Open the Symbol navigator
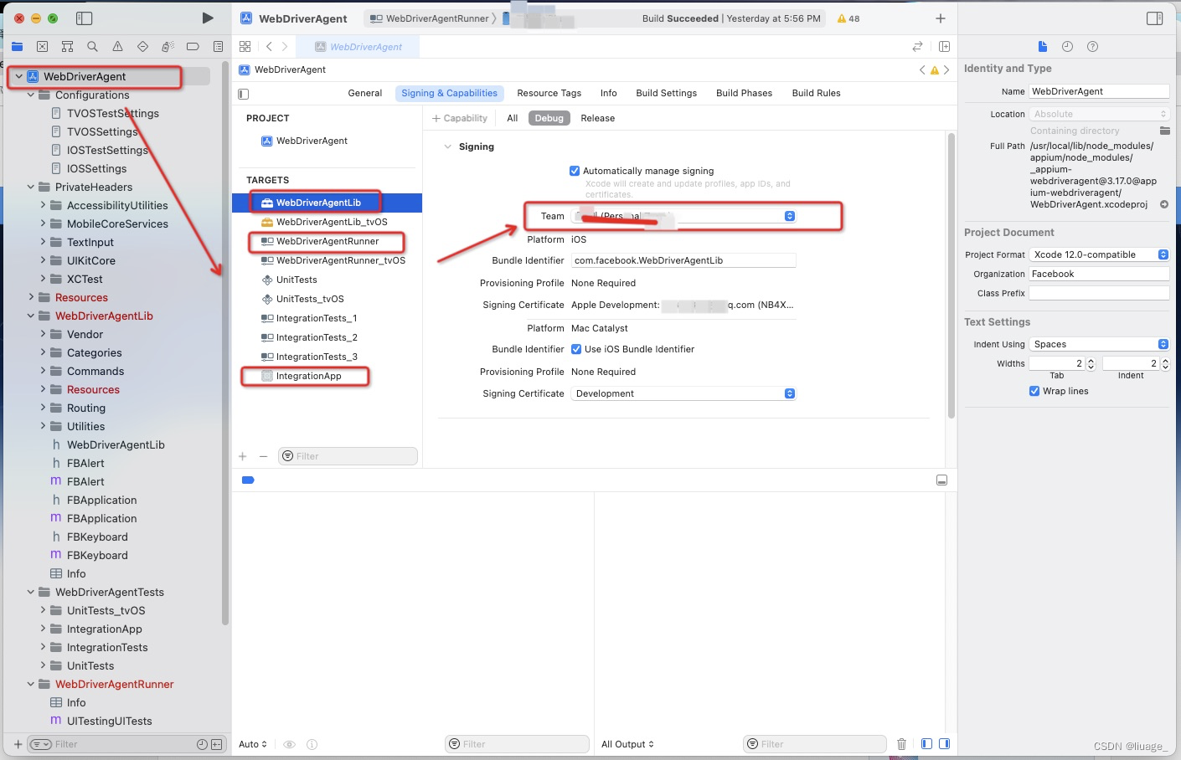The image size is (1181, 760). 67,47
